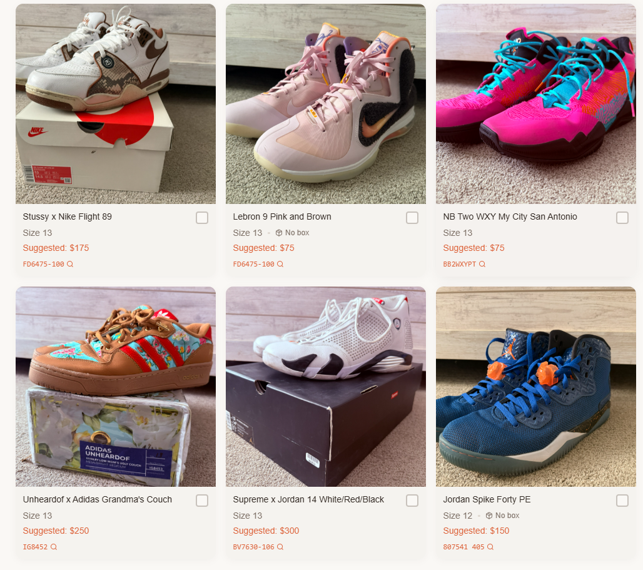Click the Supreme x Jordan 14 White/Red/Black title
The height and width of the screenshot is (570, 643).
(308, 499)
